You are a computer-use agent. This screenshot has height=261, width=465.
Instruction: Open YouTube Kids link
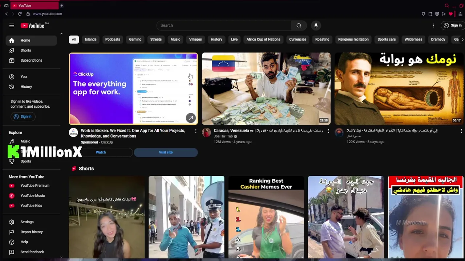click(31, 206)
